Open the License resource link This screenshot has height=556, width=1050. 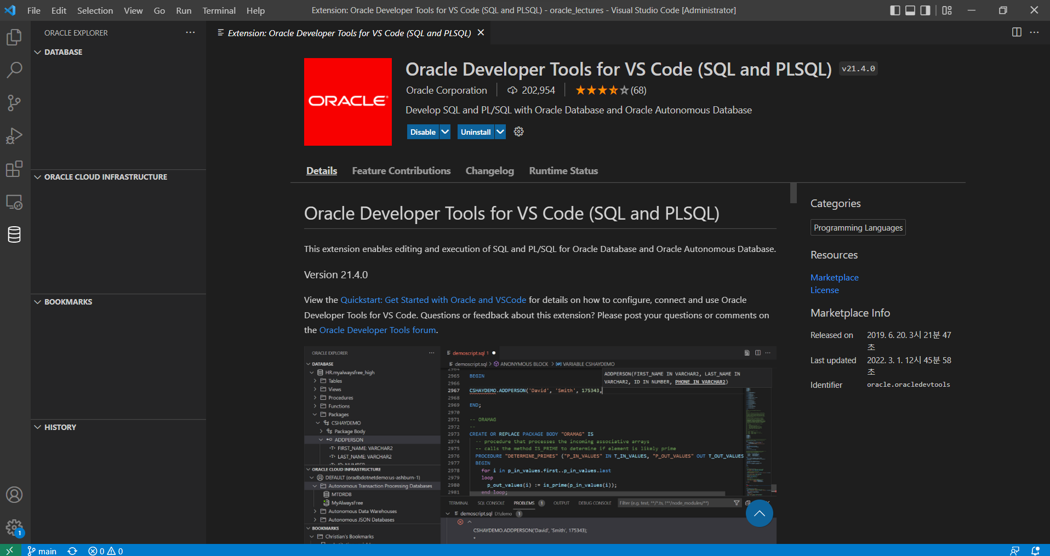point(825,290)
